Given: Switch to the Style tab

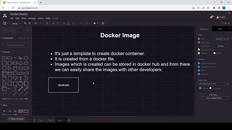Looking at the screenshot, I should click(x=220, y=29).
